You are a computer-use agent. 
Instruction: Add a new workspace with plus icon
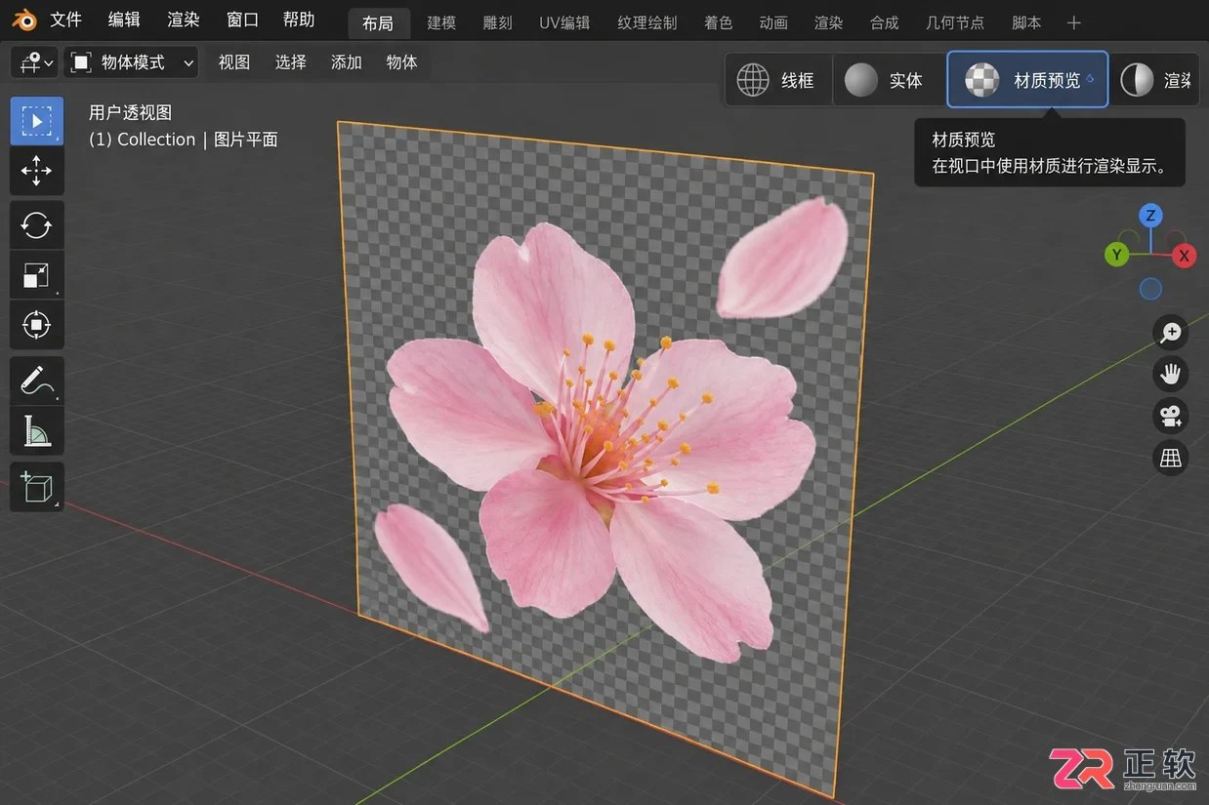[1074, 22]
